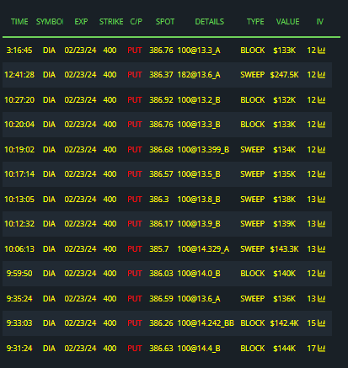Click spot price 386.63
Screen dimensions: 348x368
tap(161, 349)
